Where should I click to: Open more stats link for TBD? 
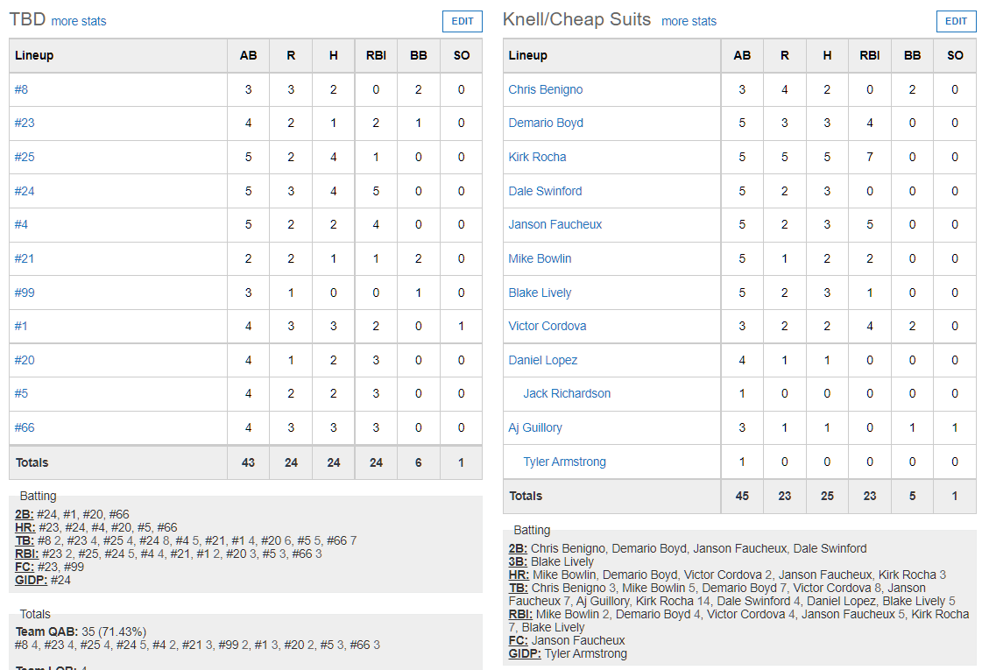click(79, 21)
